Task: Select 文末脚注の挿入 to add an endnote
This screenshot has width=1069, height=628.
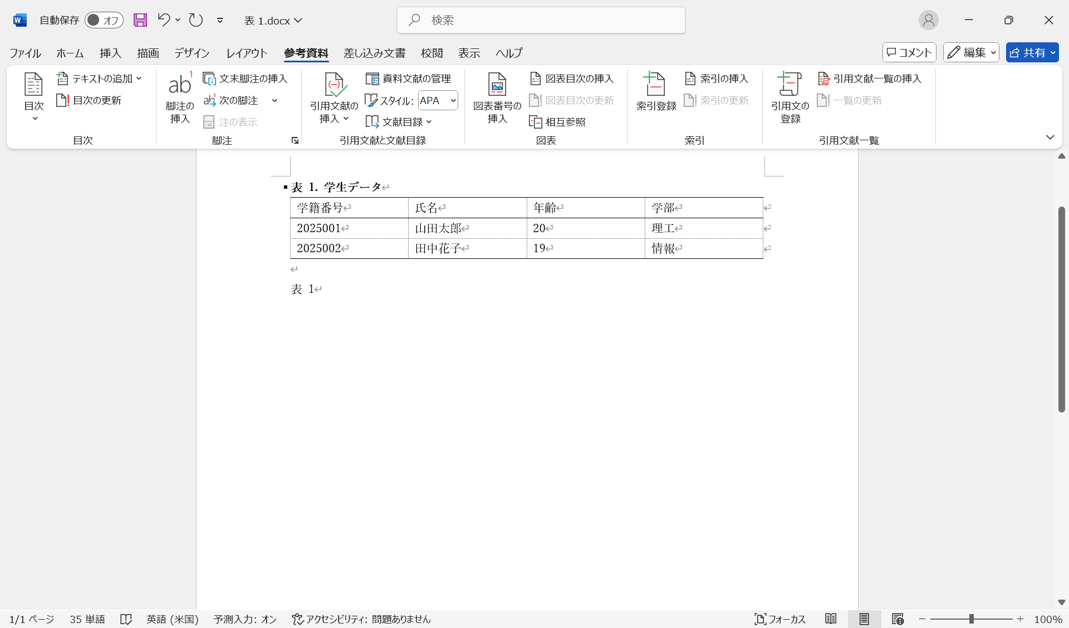Action: (x=245, y=78)
